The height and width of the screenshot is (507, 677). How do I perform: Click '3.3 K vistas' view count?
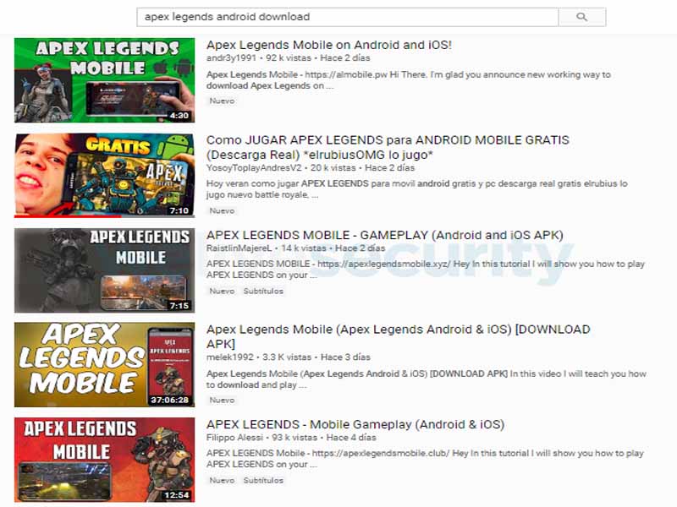(287, 357)
